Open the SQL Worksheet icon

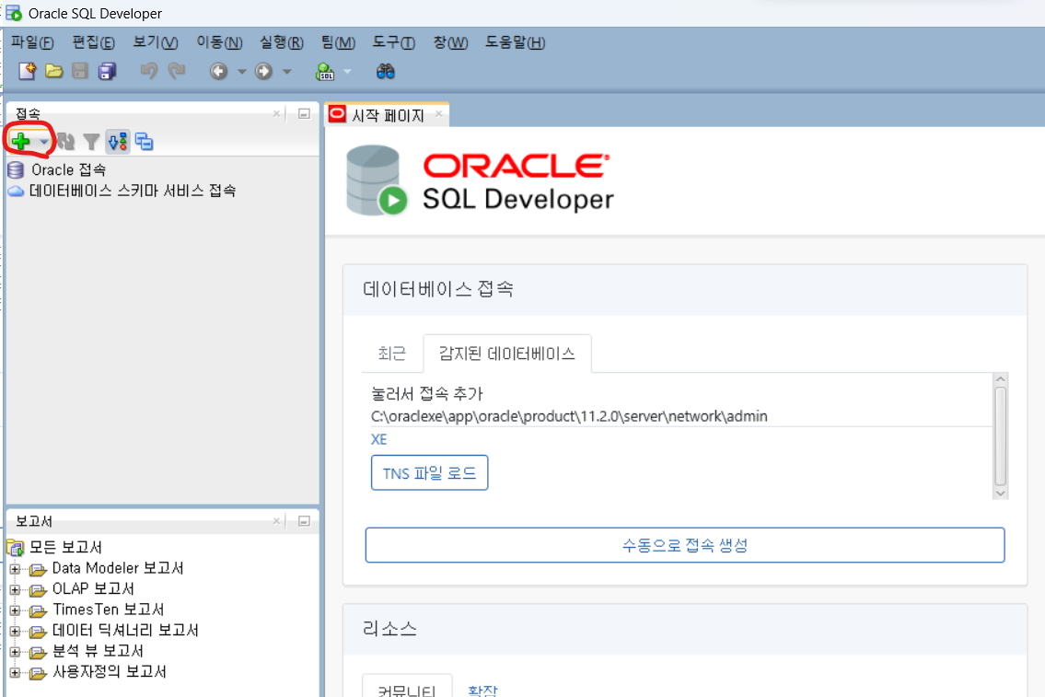(x=325, y=71)
